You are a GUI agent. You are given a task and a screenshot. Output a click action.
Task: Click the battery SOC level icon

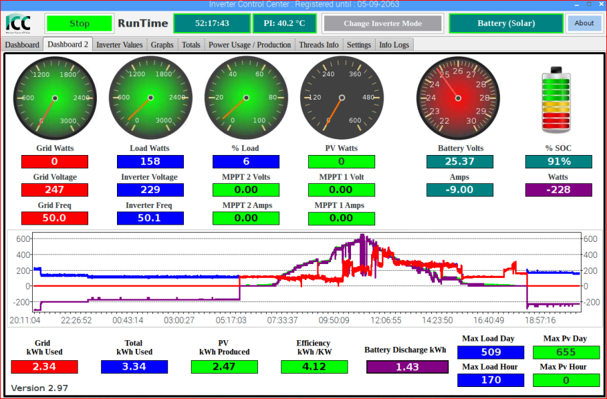tap(556, 100)
